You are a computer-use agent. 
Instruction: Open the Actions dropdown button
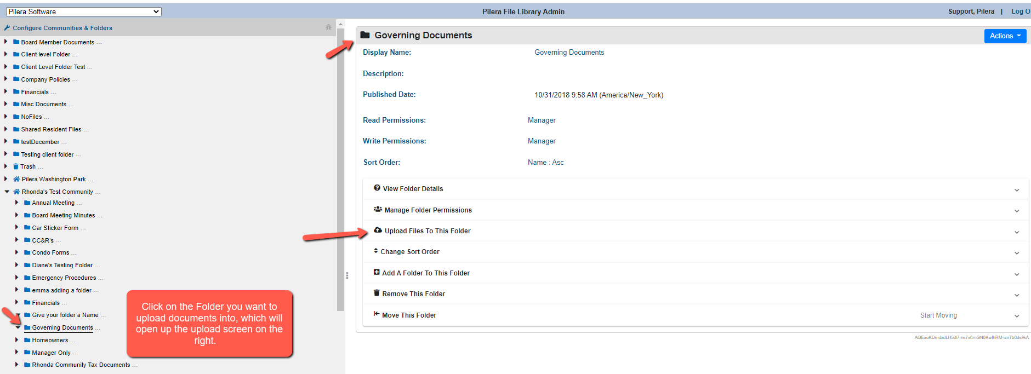click(1005, 36)
